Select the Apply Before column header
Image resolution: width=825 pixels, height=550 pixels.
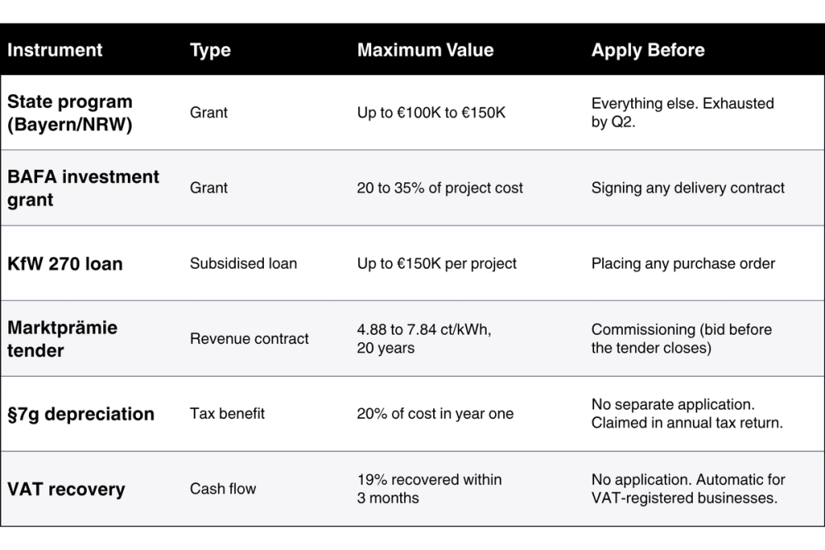click(648, 50)
